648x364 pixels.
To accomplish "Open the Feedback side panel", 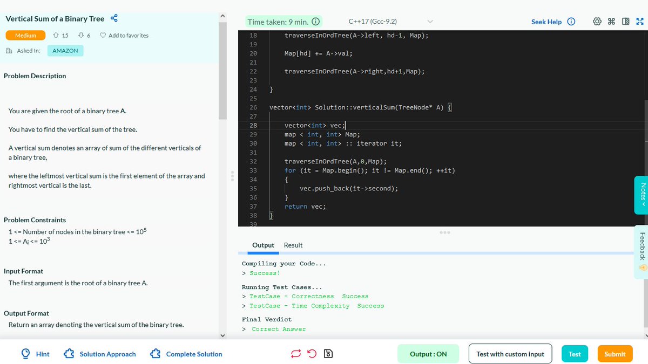I will click(641, 251).
